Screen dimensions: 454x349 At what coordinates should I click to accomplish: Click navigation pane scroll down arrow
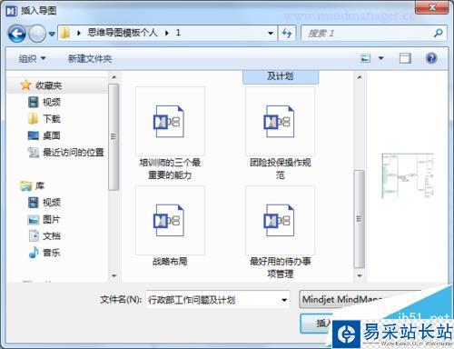[x=113, y=275]
